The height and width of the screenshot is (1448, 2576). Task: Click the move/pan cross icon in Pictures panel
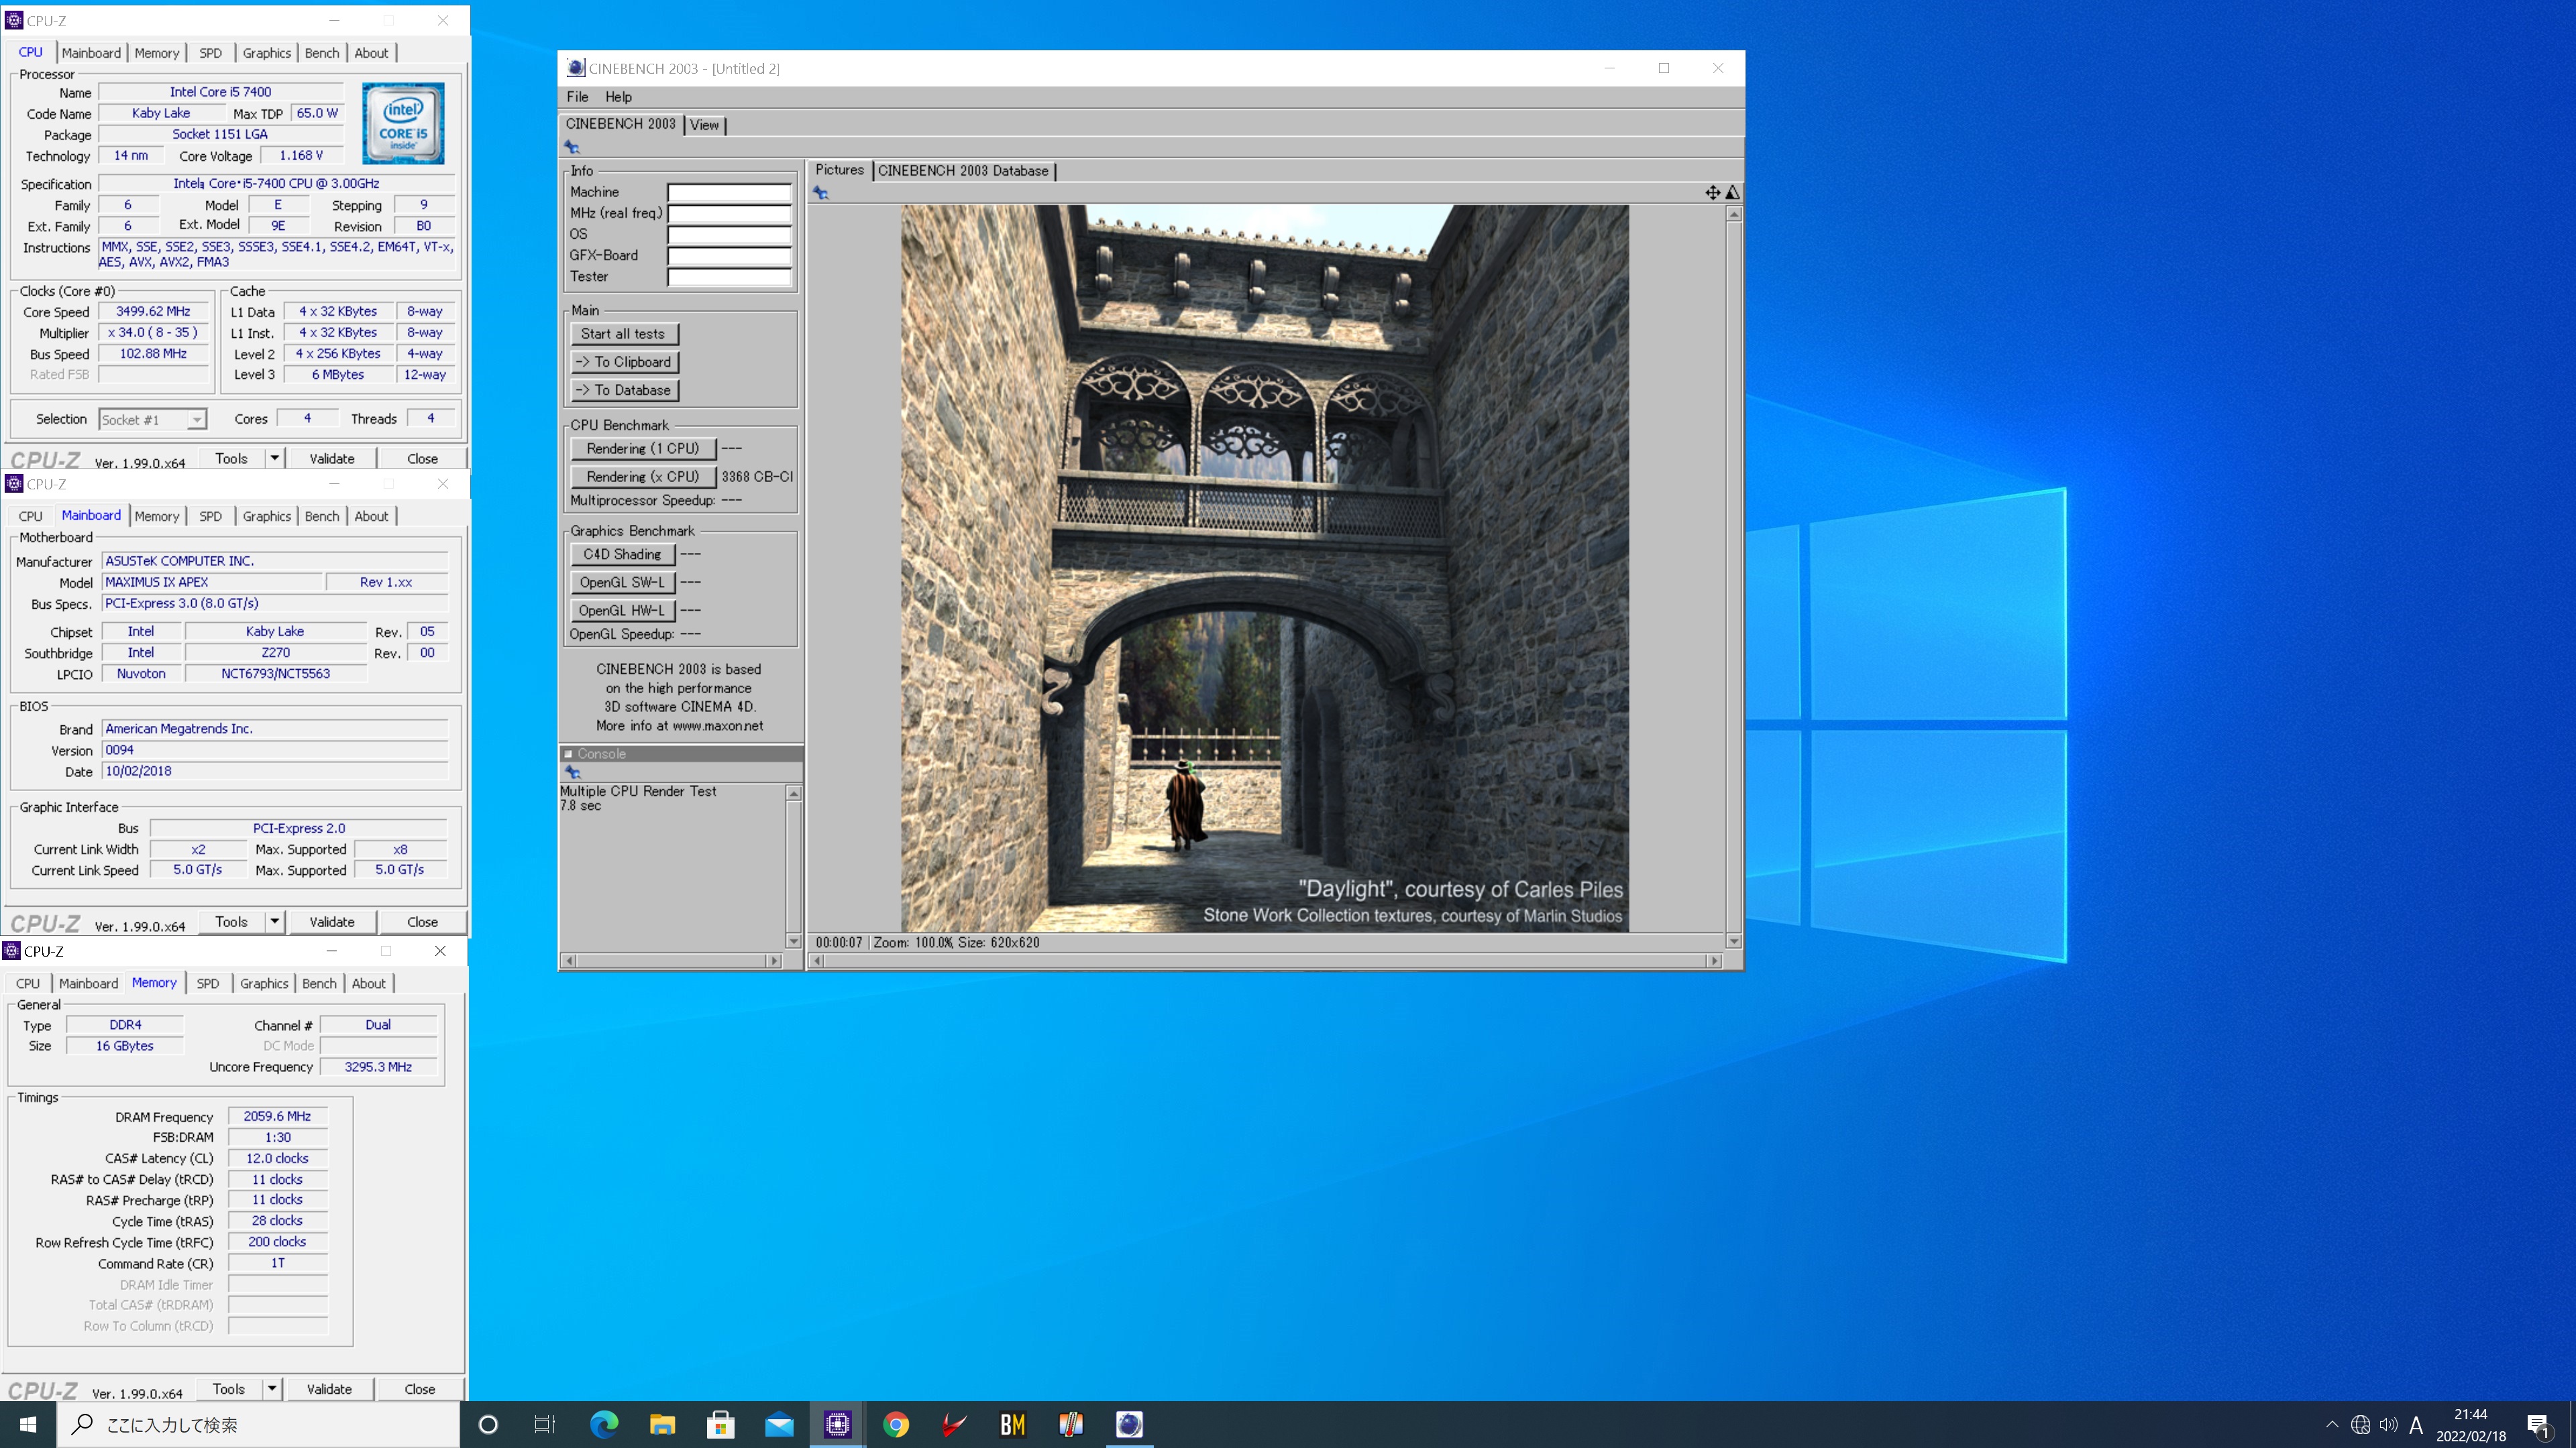click(x=1712, y=192)
